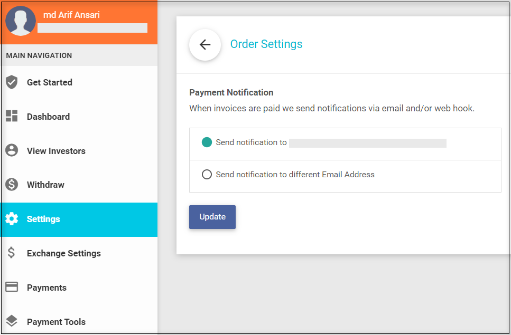This screenshot has width=511, height=335.
Task: Open Payment Tools in navigation
Action: pyautogui.click(x=56, y=322)
